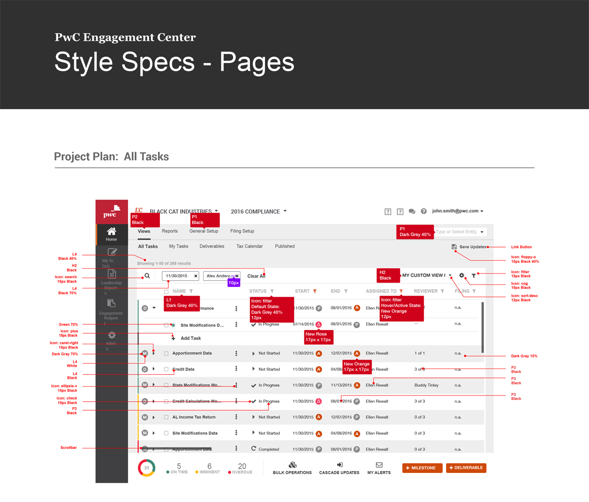Switch to the Deliverables tab
Image resolution: width=589 pixels, height=502 pixels.
(x=212, y=247)
